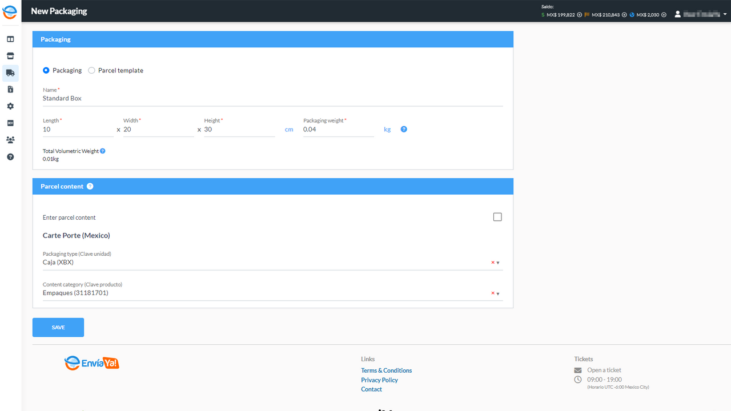Open the store icon in the sidebar
731x411 pixels.
point(10,56)
